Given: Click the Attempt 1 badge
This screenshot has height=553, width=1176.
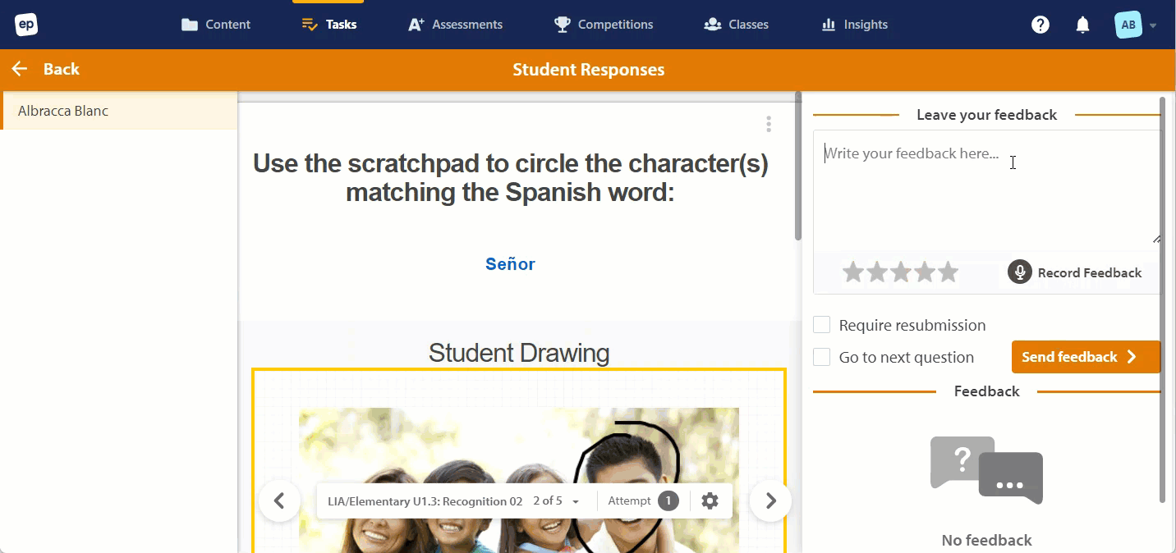Looking at the screenshot, I should (668, 500).
